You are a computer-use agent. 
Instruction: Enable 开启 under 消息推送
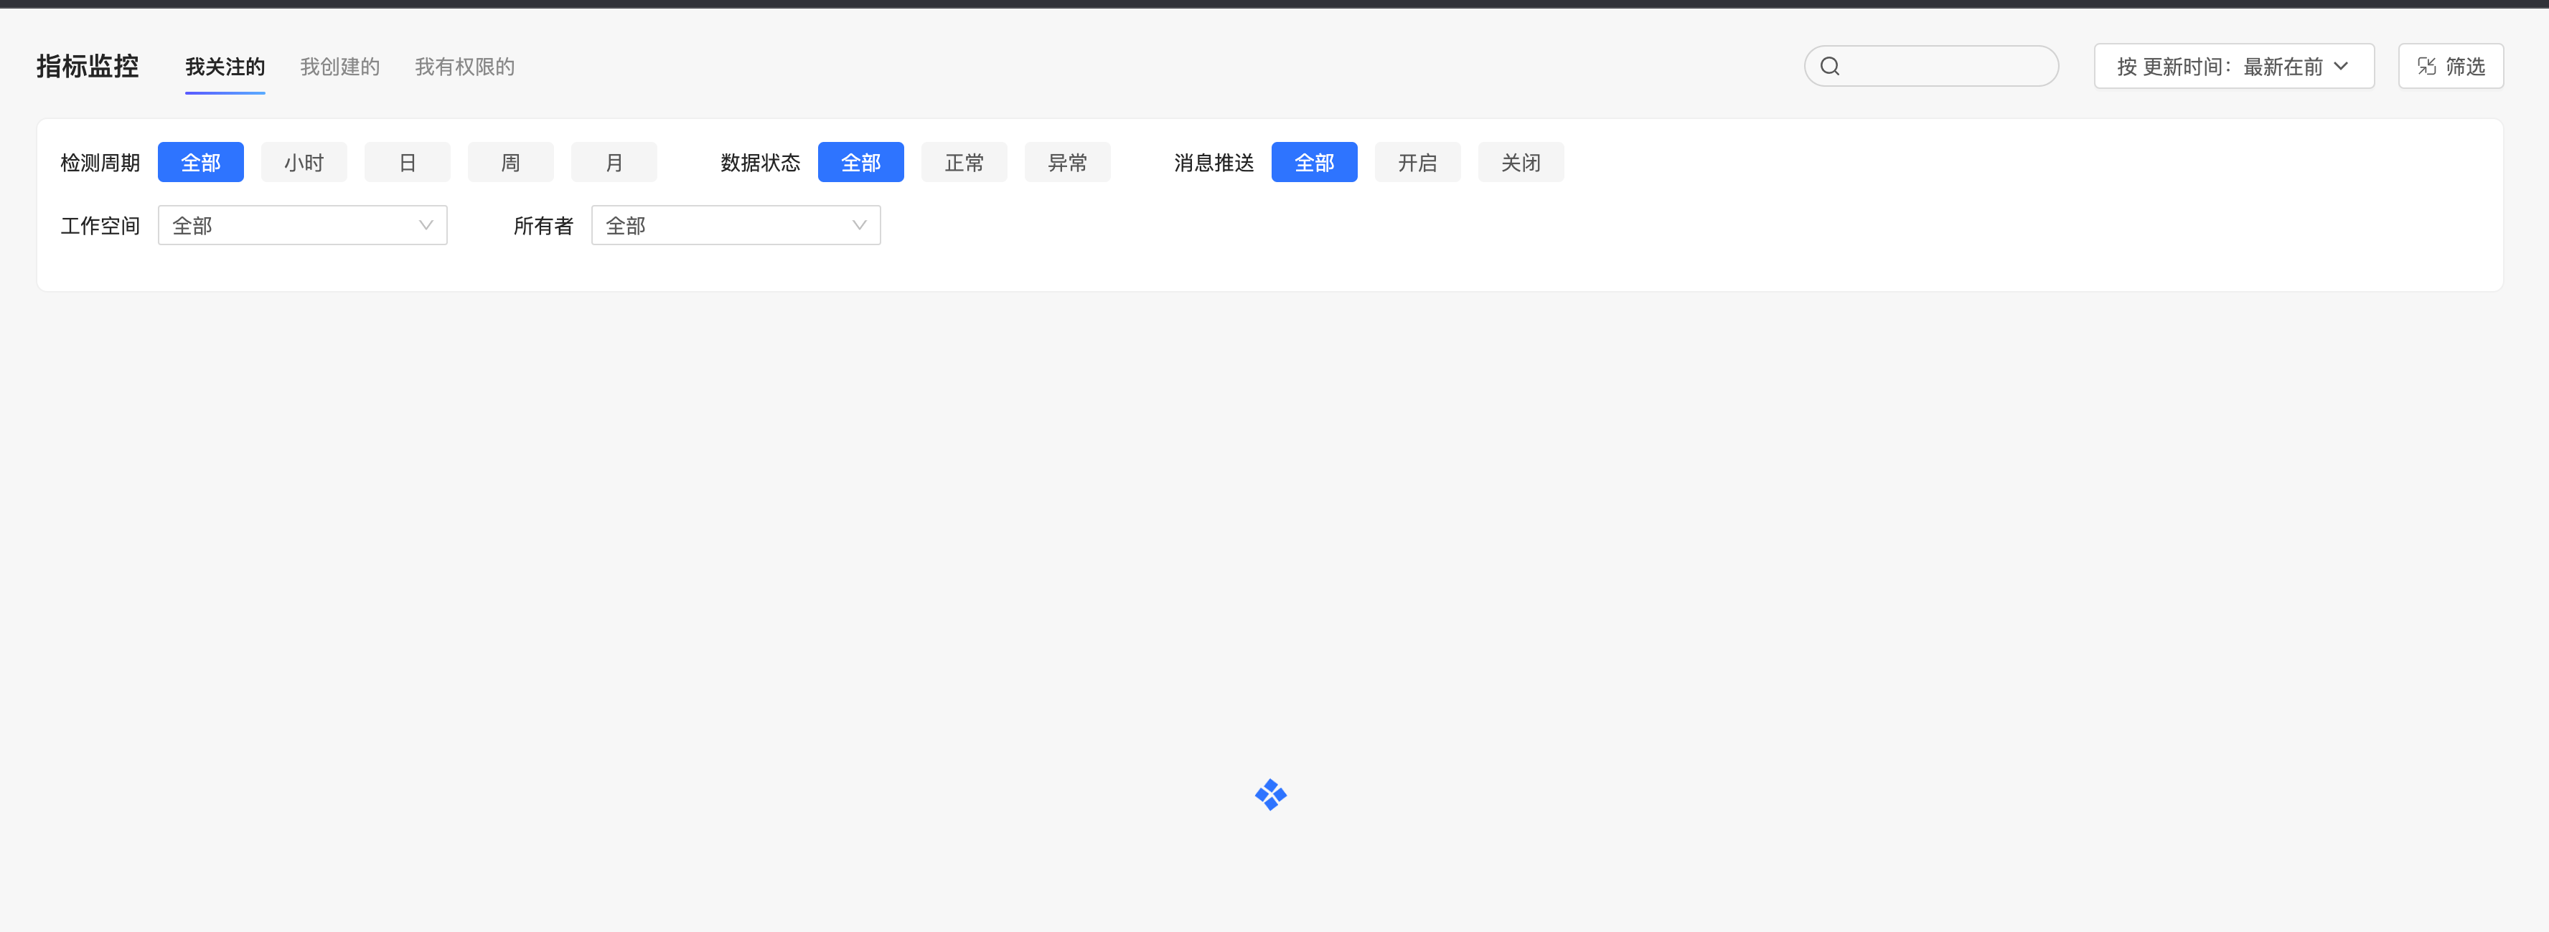coord(1418,161)
